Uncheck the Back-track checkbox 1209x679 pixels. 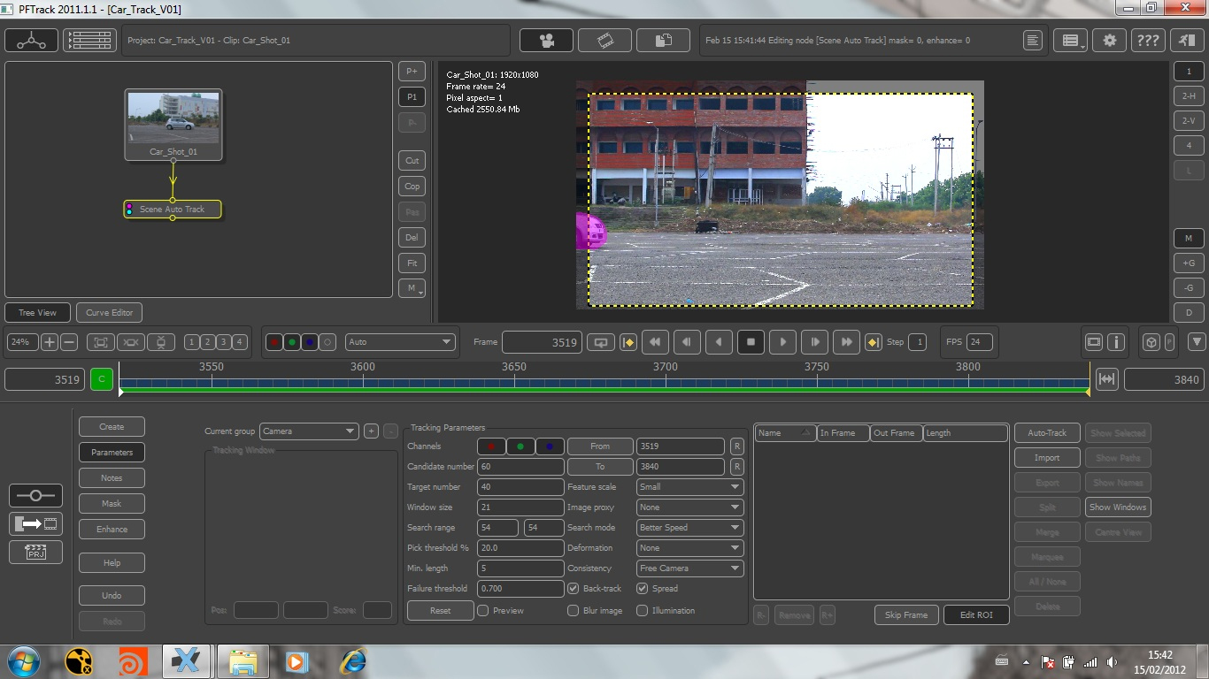[573, 588]
